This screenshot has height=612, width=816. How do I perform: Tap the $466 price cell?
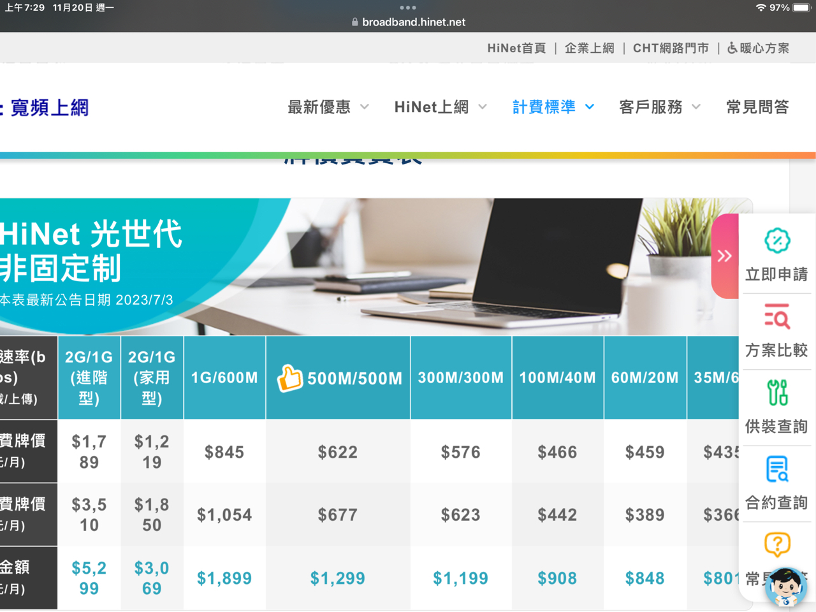click(x=558, y=452)
